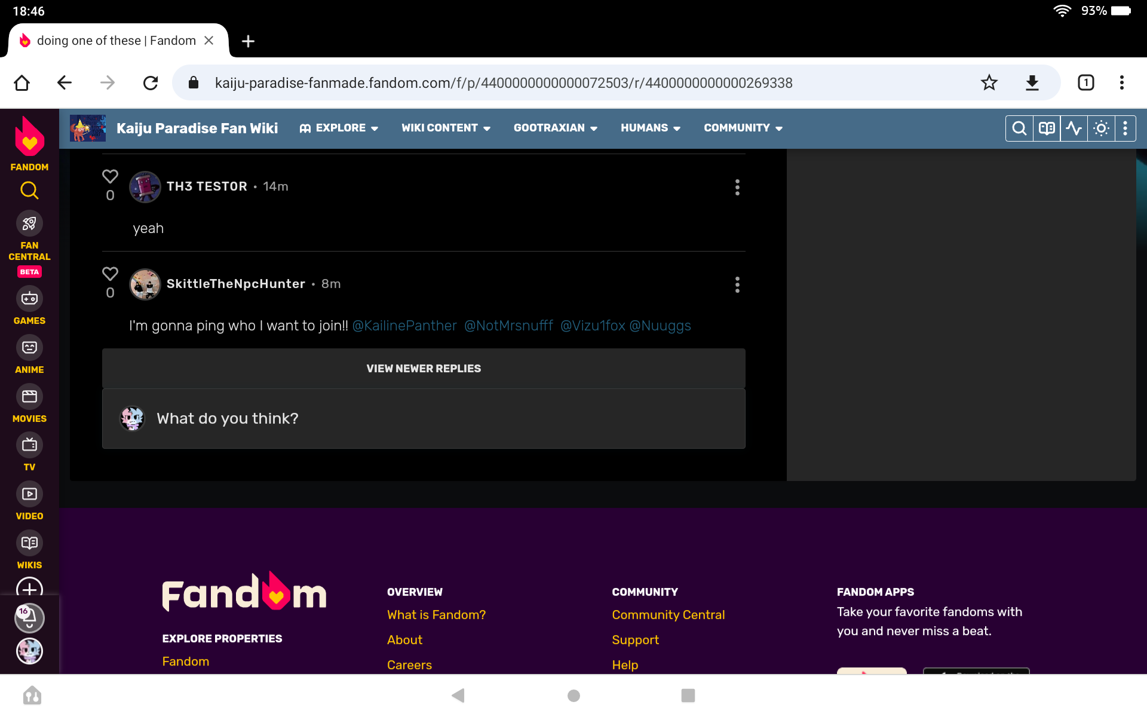The width and height of the screenshot is (1147, 717).
Task: Open the Support footer link
Action: tap(635, 640)
